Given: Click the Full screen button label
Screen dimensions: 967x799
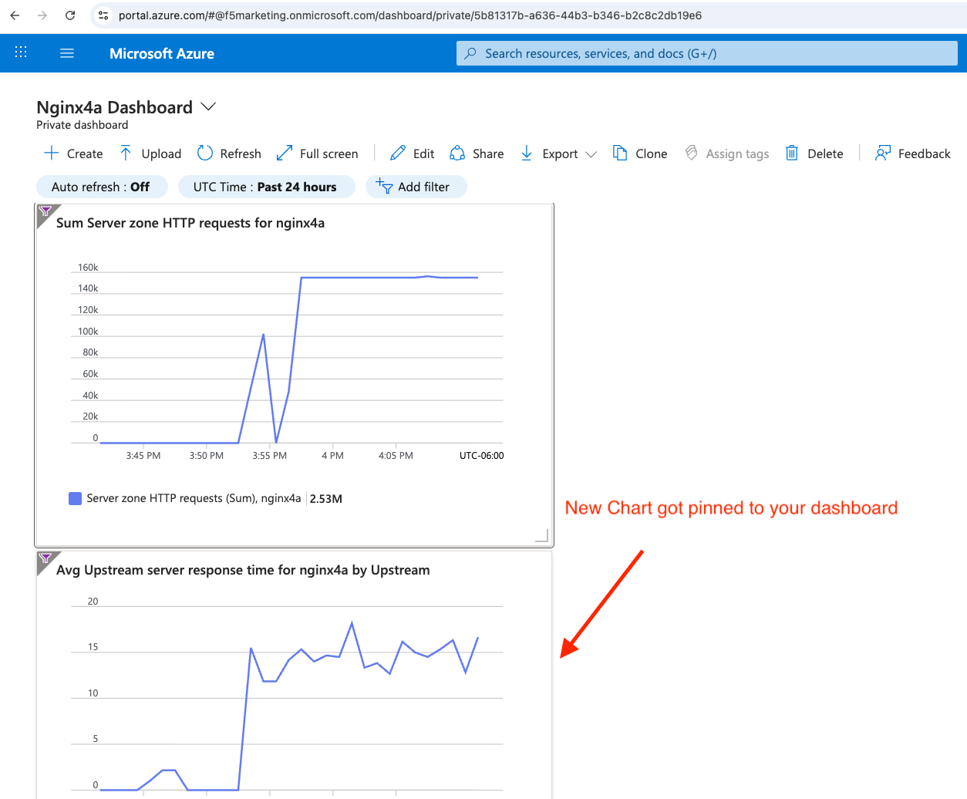Looking at the screenshot, I should coord(329,153).
